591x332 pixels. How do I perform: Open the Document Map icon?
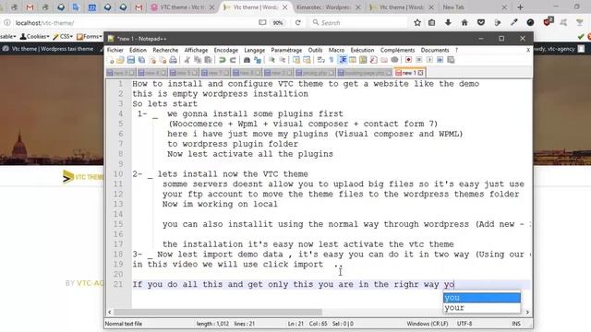(363, 60)
